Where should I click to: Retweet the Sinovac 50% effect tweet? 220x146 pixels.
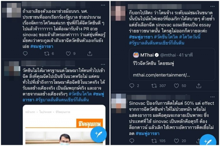(154, 141)
